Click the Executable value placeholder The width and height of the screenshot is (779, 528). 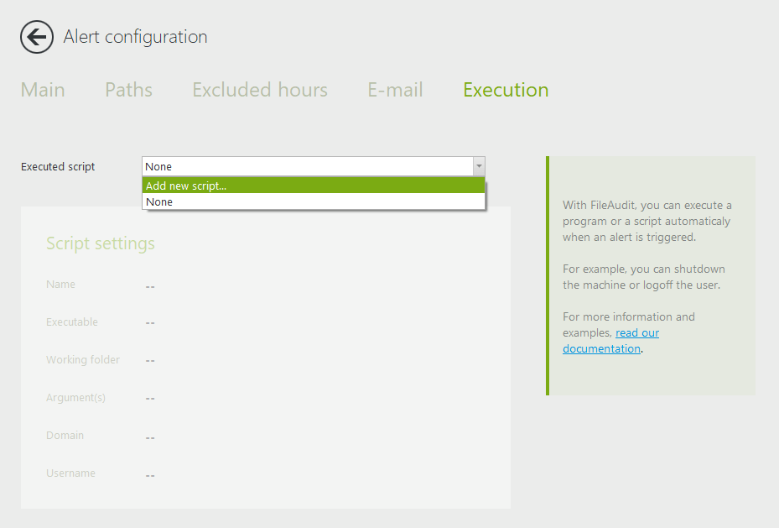(150, 323)
